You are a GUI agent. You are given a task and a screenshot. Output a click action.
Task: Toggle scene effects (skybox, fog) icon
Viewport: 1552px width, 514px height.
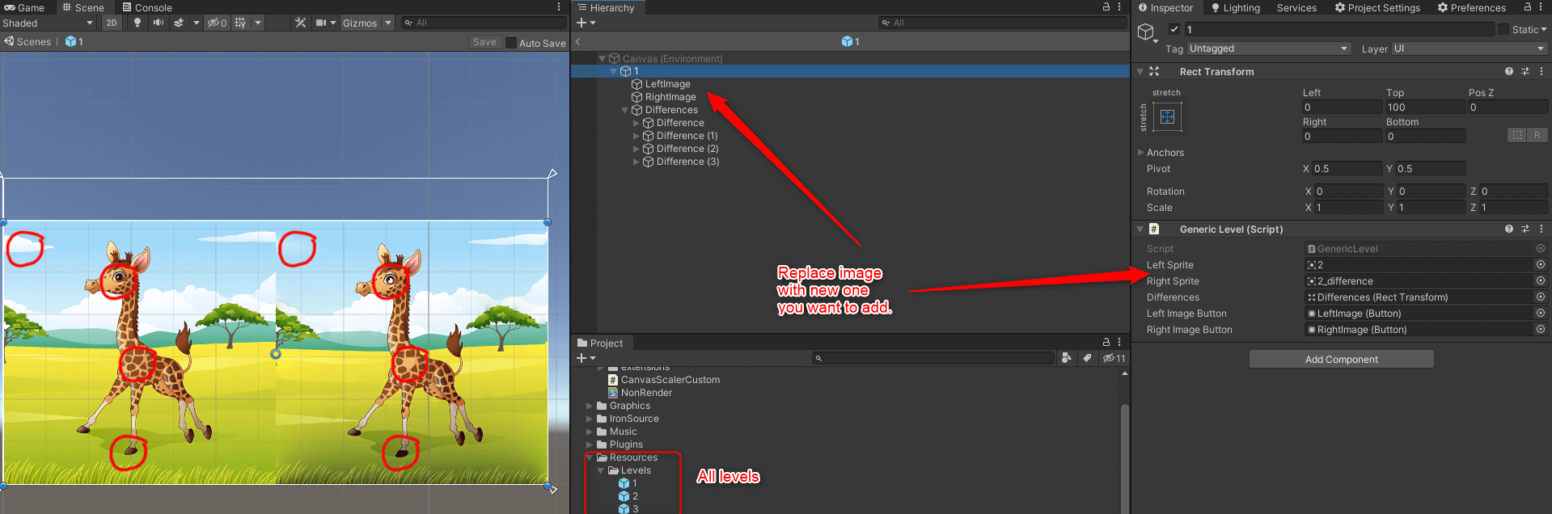[179, 23]
